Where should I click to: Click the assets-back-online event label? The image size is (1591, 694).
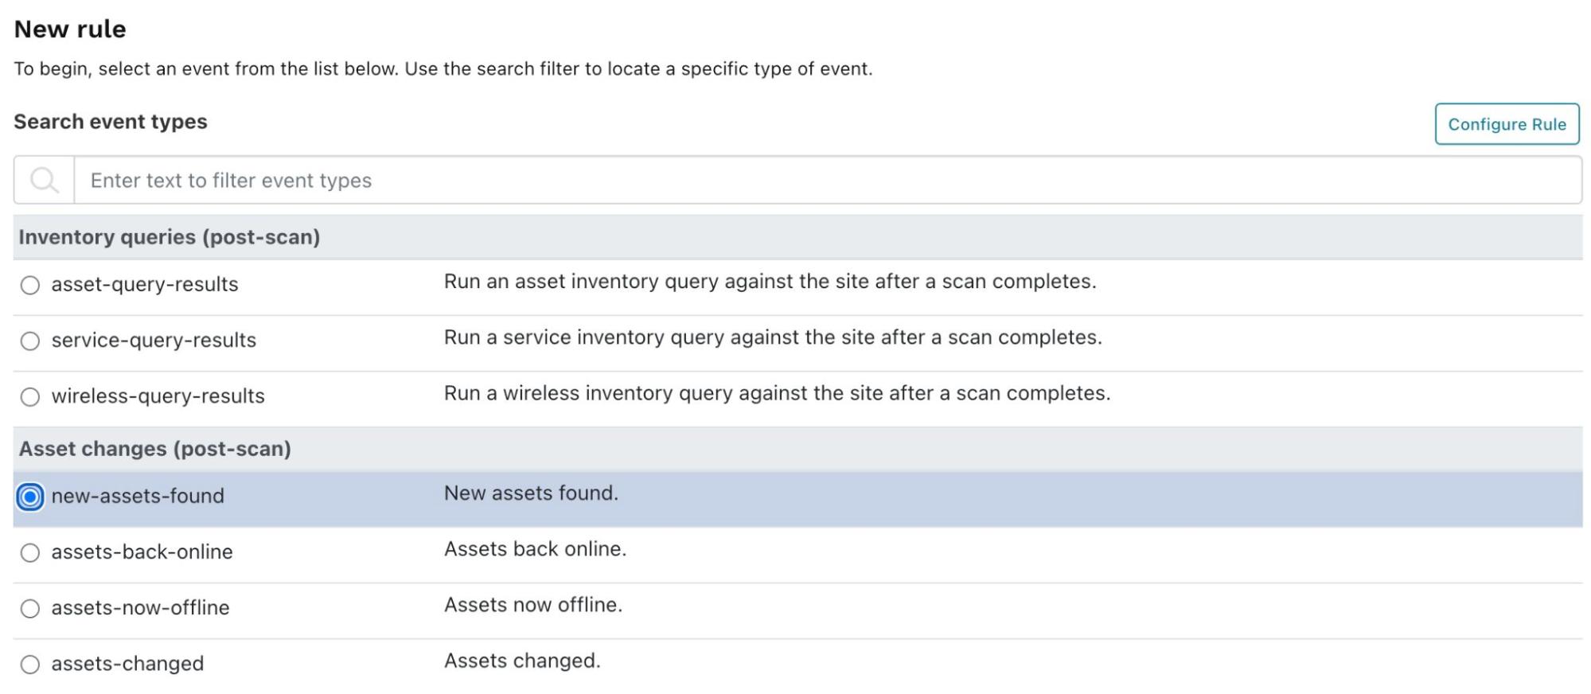(142, 552)
